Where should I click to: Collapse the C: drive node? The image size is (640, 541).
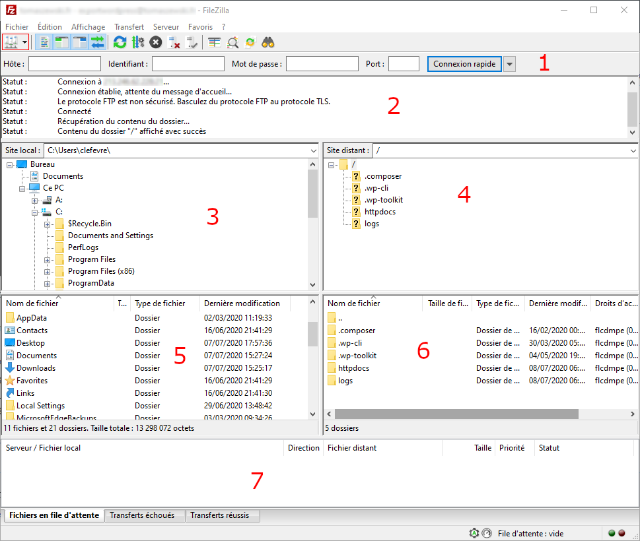[x=35, y=212]
